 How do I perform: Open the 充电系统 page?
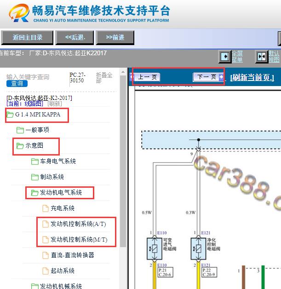tap(63, 208)
